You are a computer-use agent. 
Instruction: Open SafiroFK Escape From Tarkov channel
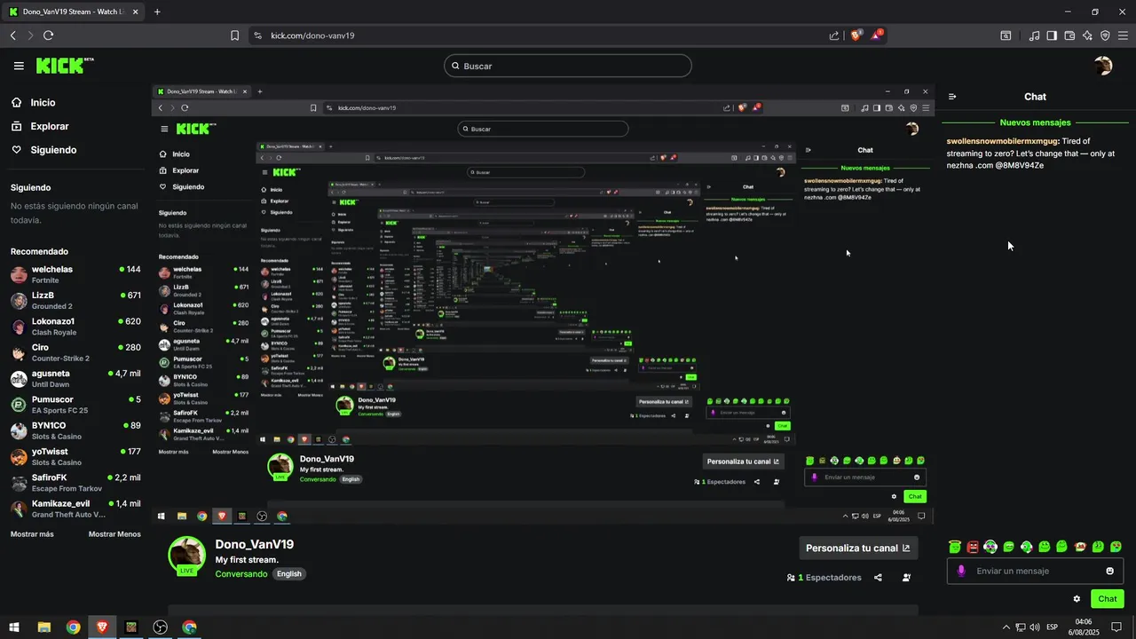click(x=75, y=483)
